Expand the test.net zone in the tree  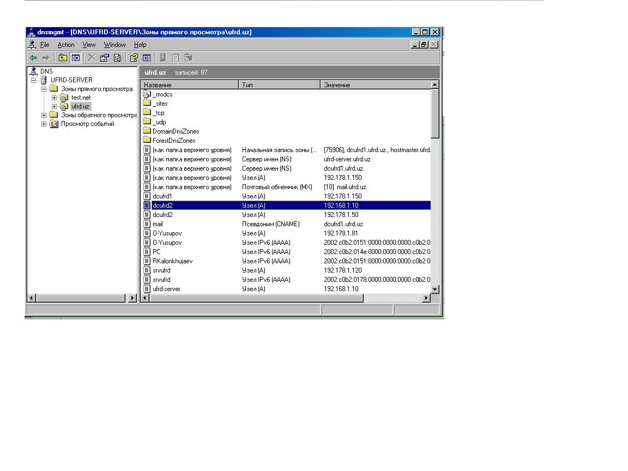[x=54, y=98]
